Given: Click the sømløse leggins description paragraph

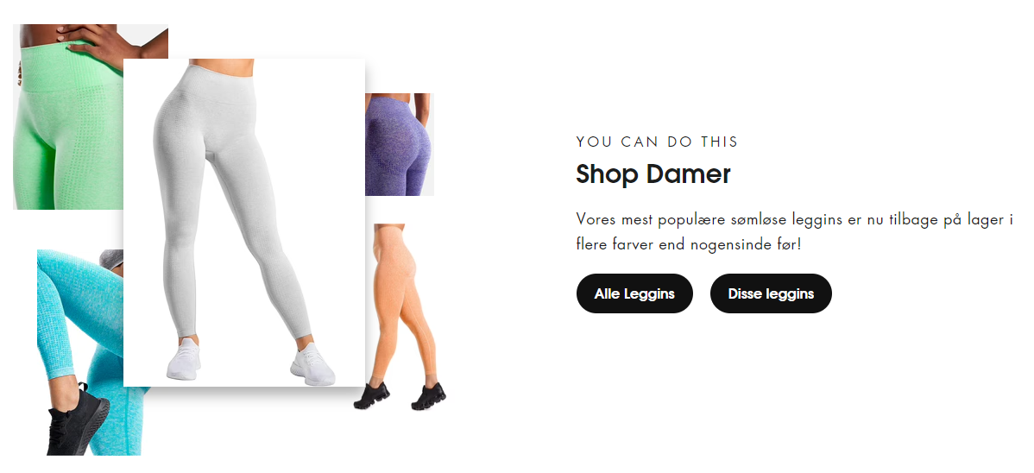Looking at the screenshot, I should (794, 232).
